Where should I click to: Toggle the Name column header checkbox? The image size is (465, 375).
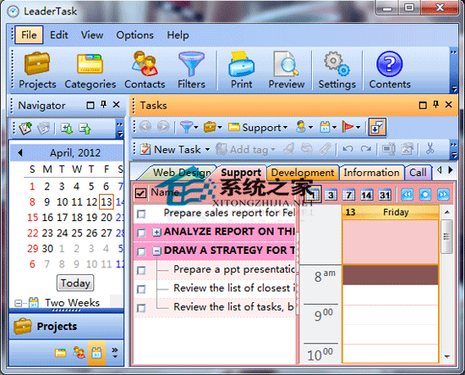pos(140,193)
